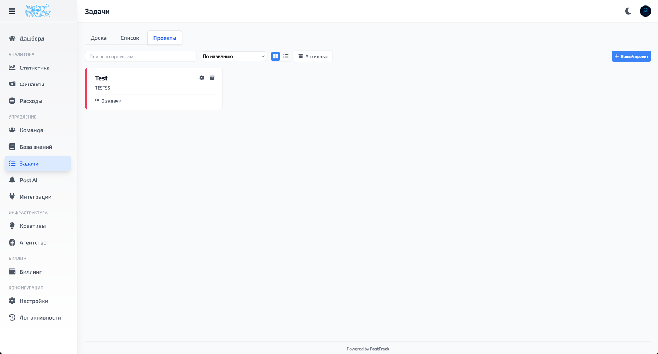Open База знаний from sidebar
The image size is (658, 354).
click(36, 147)
